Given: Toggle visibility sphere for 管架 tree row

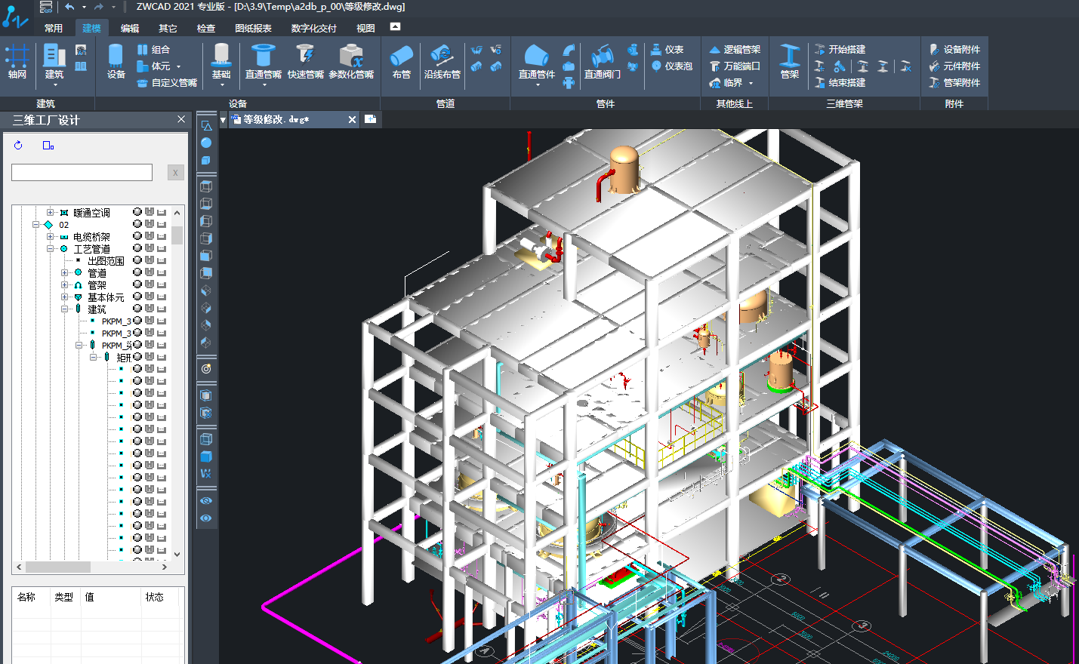Looking at the screenshot, I should tap(137, 285).
